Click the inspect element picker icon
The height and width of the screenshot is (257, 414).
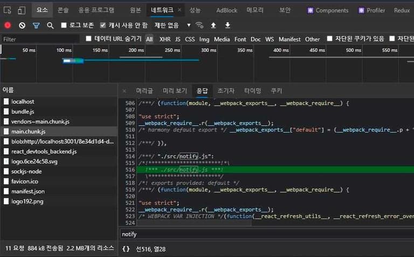8,10
